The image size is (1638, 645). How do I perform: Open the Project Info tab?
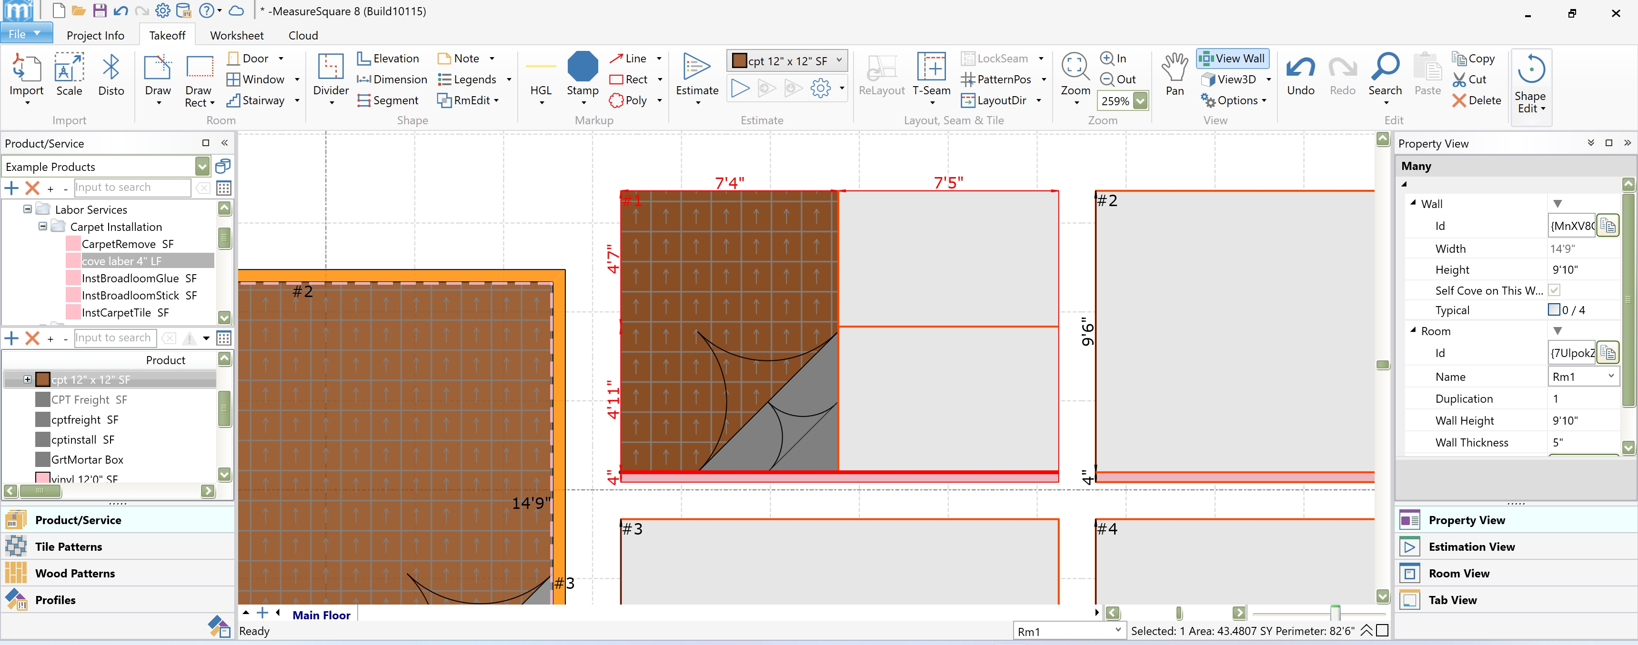[x=95, y=36]
